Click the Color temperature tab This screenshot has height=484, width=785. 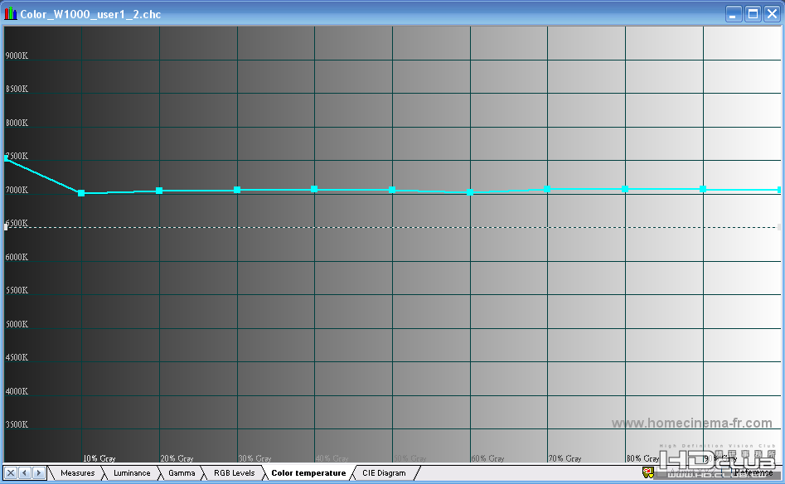308,473
